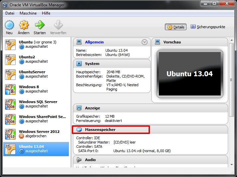Click the Windows 8 machine name
237x177 pixels.
29,87
